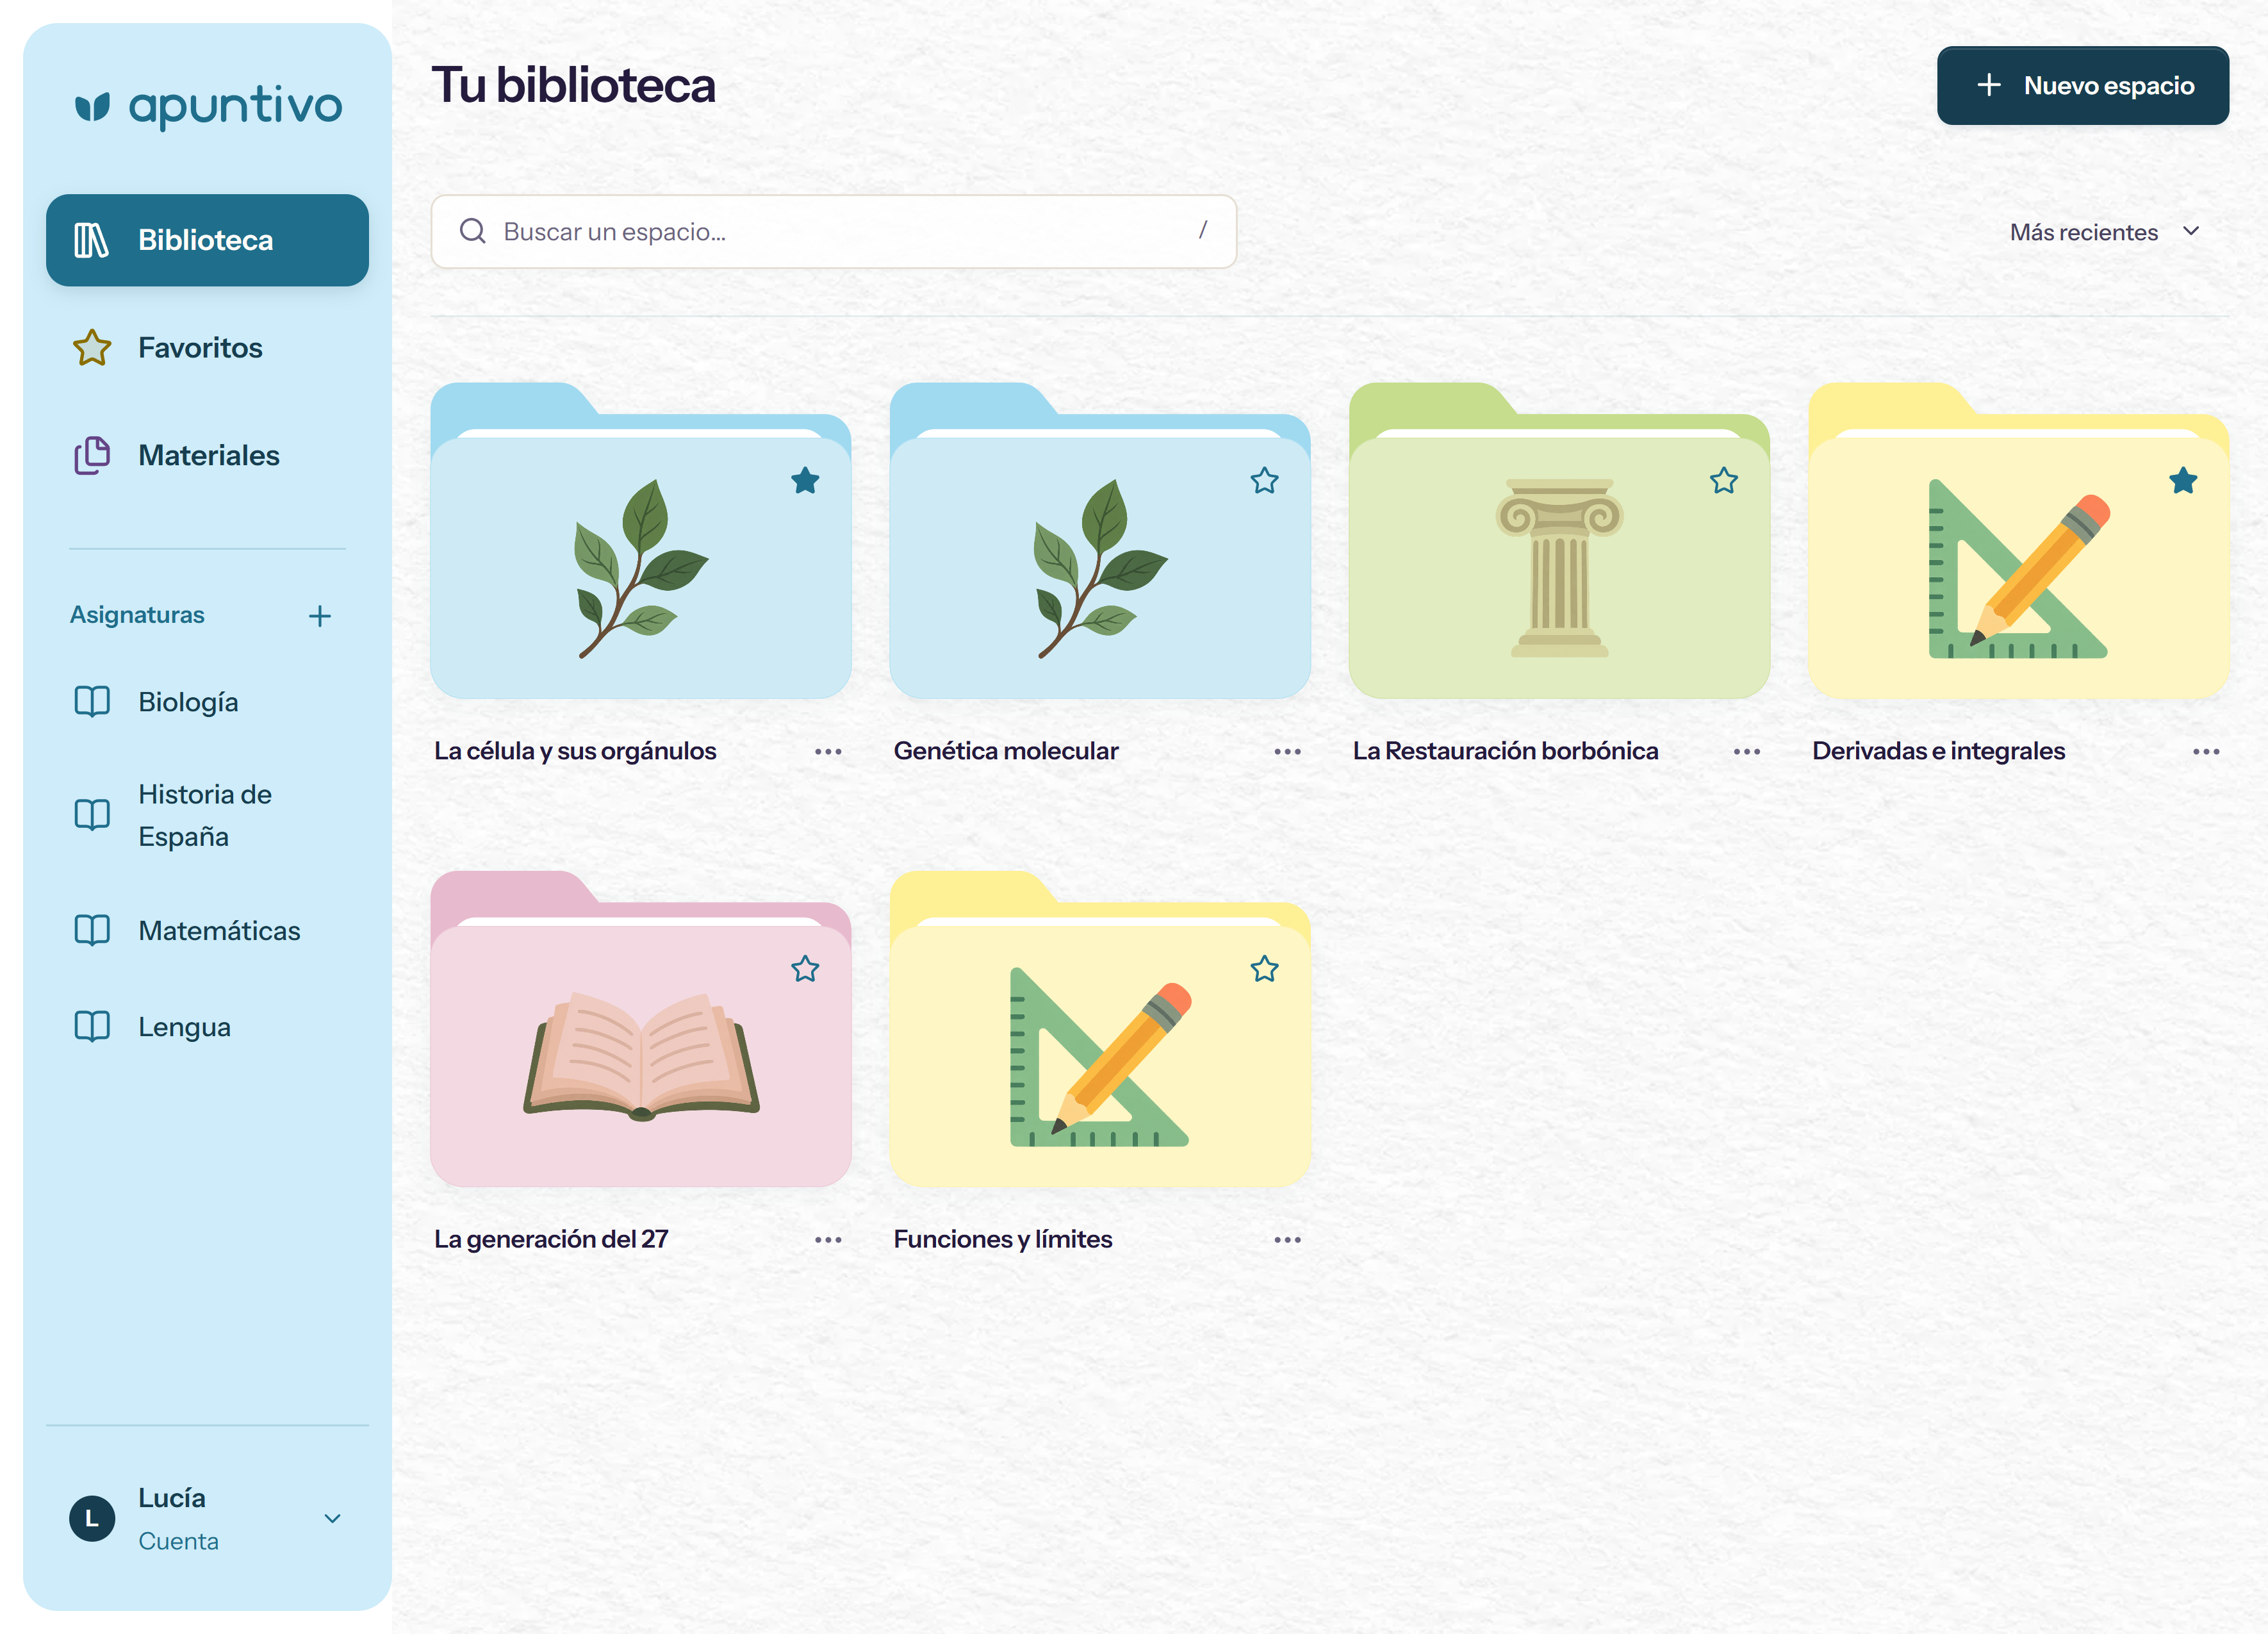Click the Derivadas e integrales title
Viewport: 2268px width, 1634px height.
point(1938,751)
